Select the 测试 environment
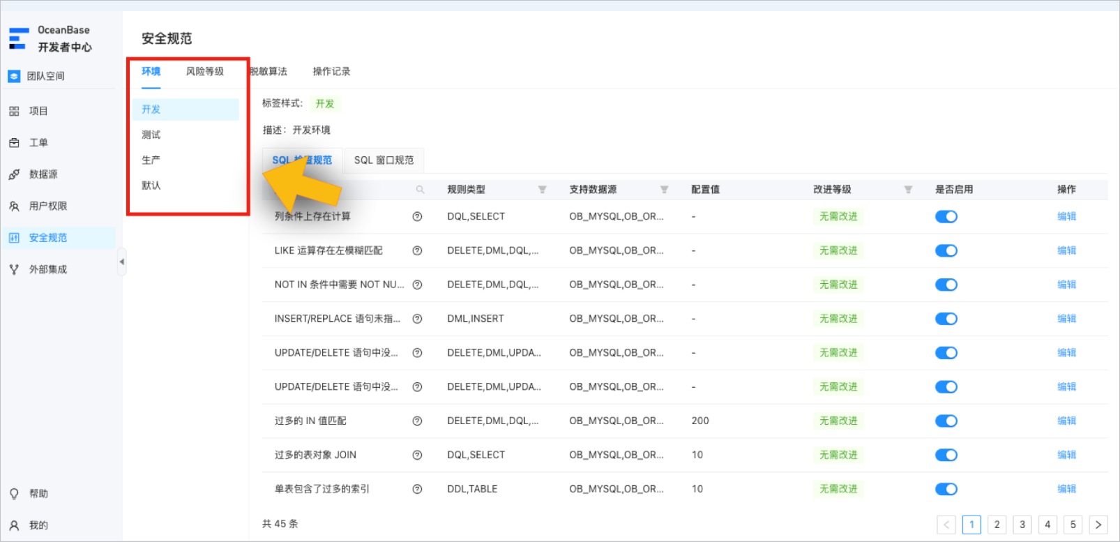 186,135
